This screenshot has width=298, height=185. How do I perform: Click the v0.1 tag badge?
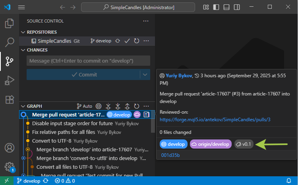point(244,144)
